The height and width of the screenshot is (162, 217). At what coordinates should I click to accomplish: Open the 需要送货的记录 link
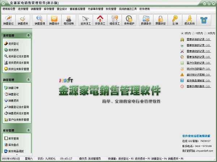195,40
